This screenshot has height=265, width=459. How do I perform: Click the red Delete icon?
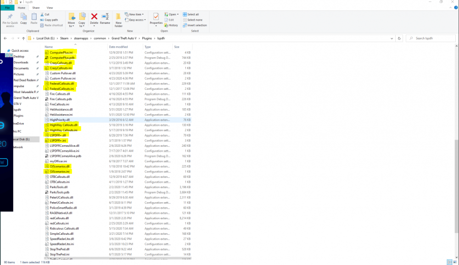[94, 17]
